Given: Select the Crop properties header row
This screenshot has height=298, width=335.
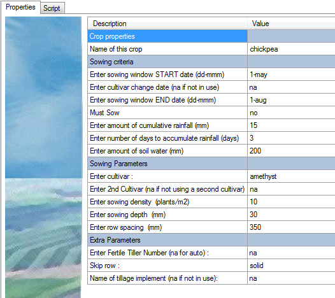Looking at the screenshot, I should [x=211, y=36].
